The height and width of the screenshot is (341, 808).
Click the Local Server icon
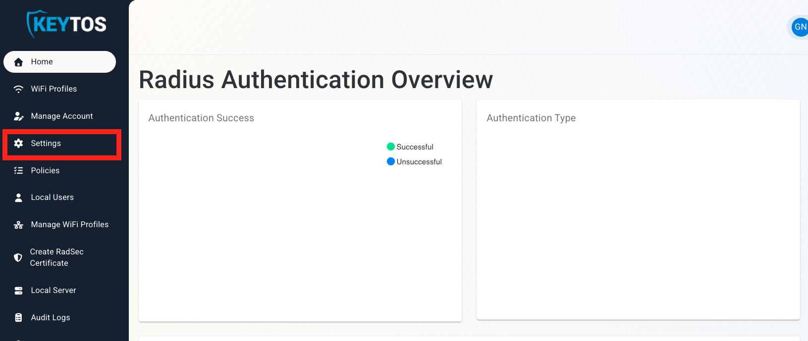click(x=18, y=291)
